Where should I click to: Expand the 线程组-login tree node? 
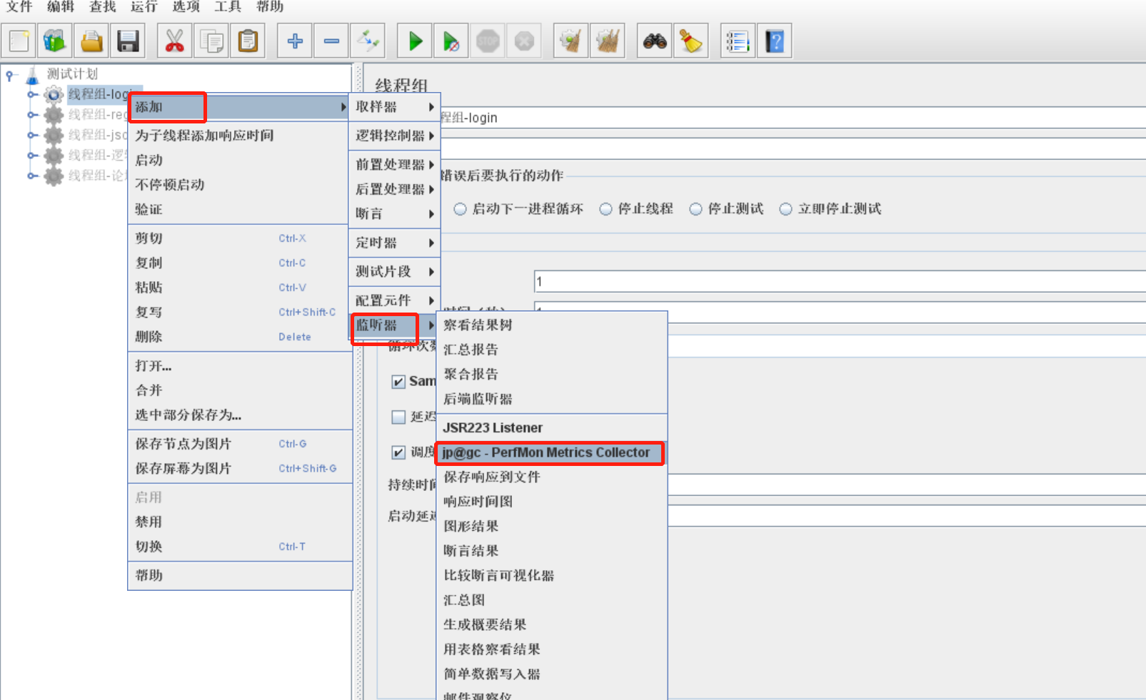[31, 94]
